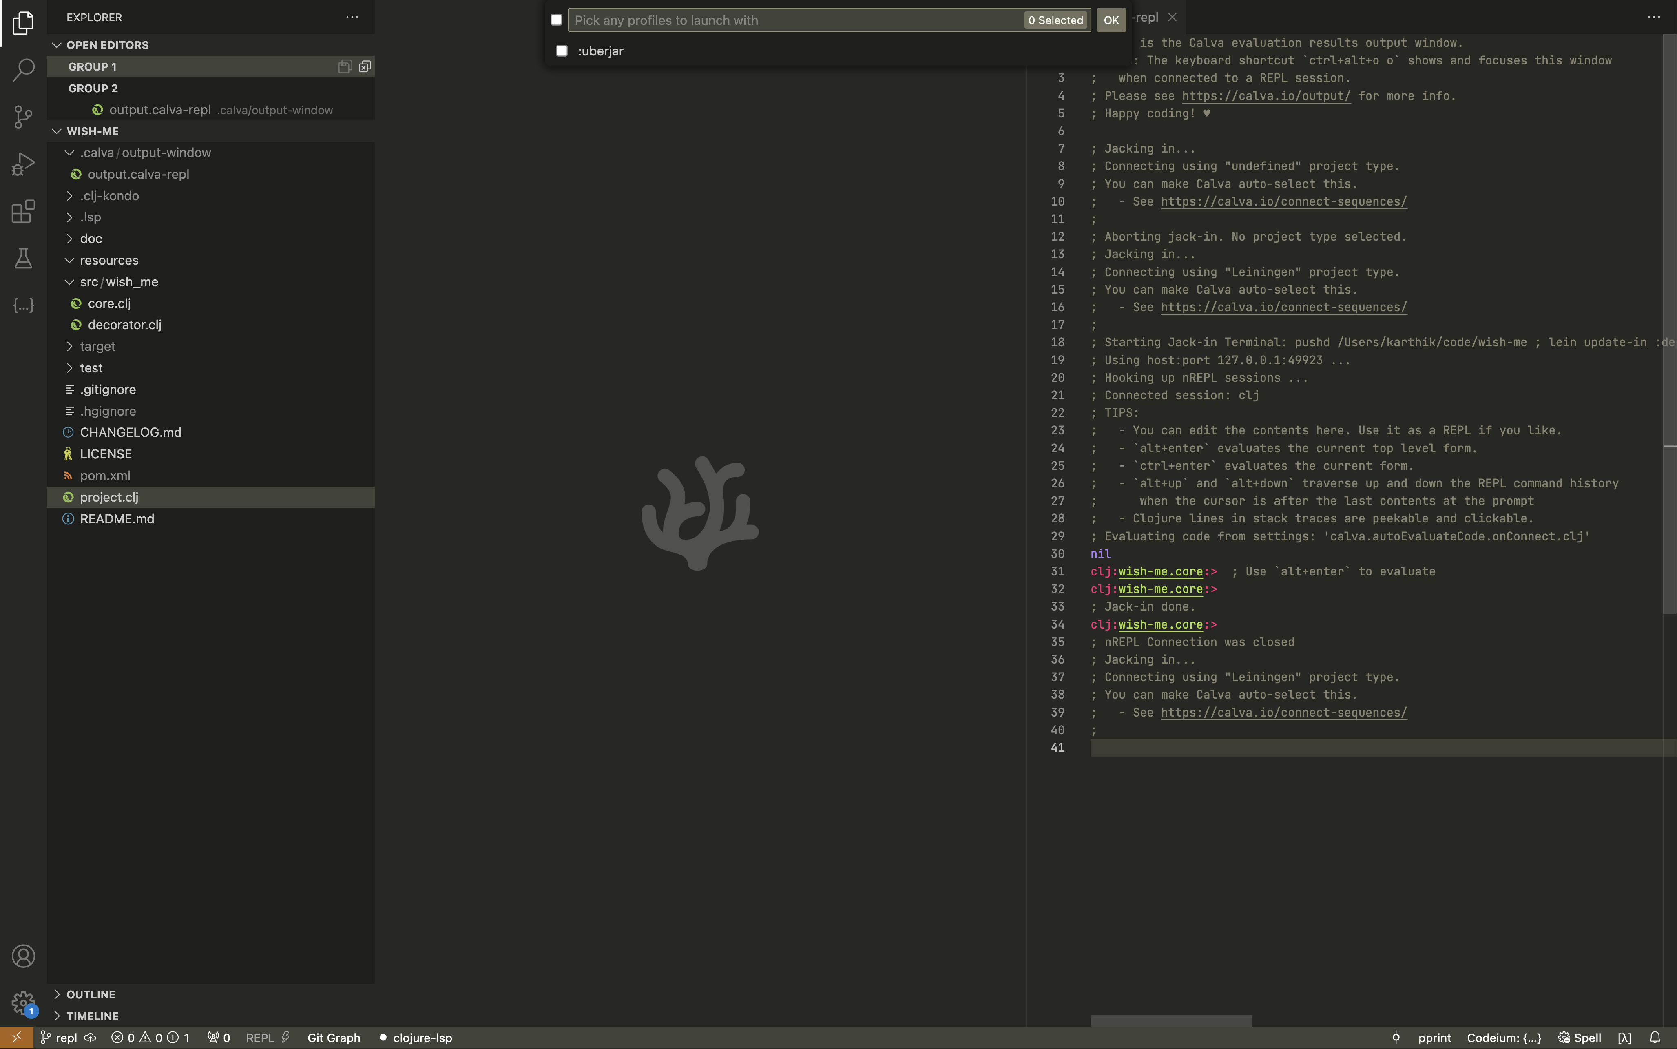This screenshot has width=1677, height=1049.
Task: Collapse the .calva/output-window folder
Action: pyautogui.click(x=69, y=152)
